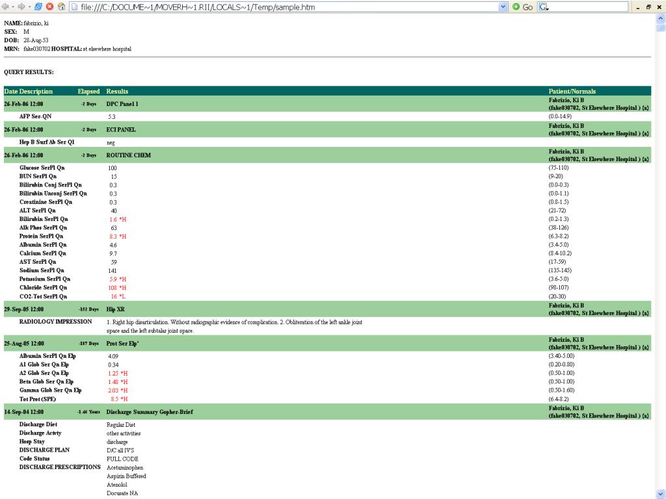
Task: Go to the Home page
Action: coord(61,6)
